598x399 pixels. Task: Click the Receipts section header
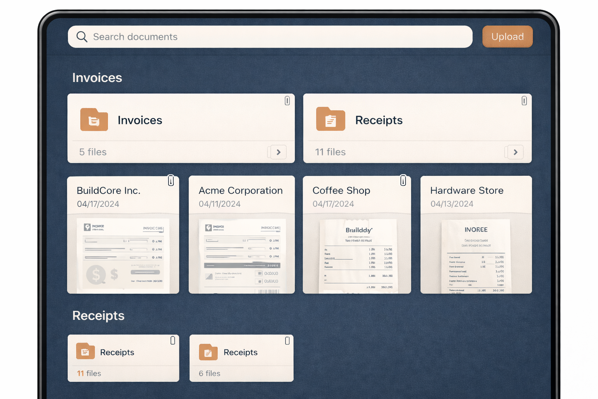tap(98, 316)
